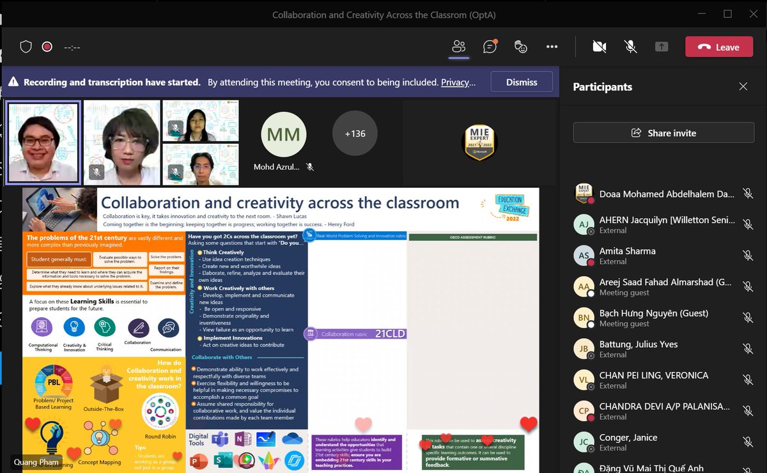This screenshot has height=473, width=767.
Task: Click the MIE Expert badge tile
Action: 479,141
